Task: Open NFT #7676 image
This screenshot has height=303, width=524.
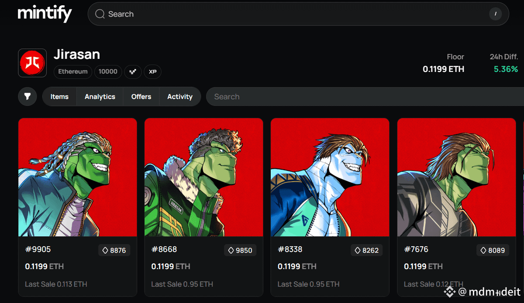Action: pos(456,177)
